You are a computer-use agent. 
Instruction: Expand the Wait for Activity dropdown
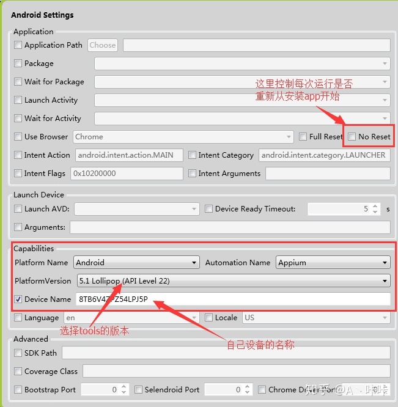pyautogui.click(x=242, y=119)
